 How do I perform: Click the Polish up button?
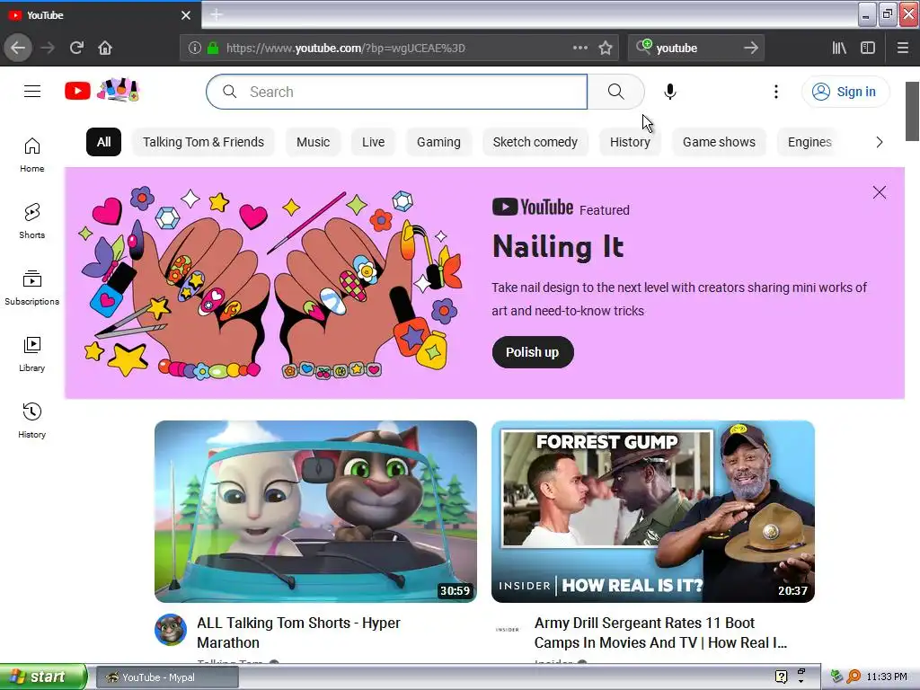(532, 352)
